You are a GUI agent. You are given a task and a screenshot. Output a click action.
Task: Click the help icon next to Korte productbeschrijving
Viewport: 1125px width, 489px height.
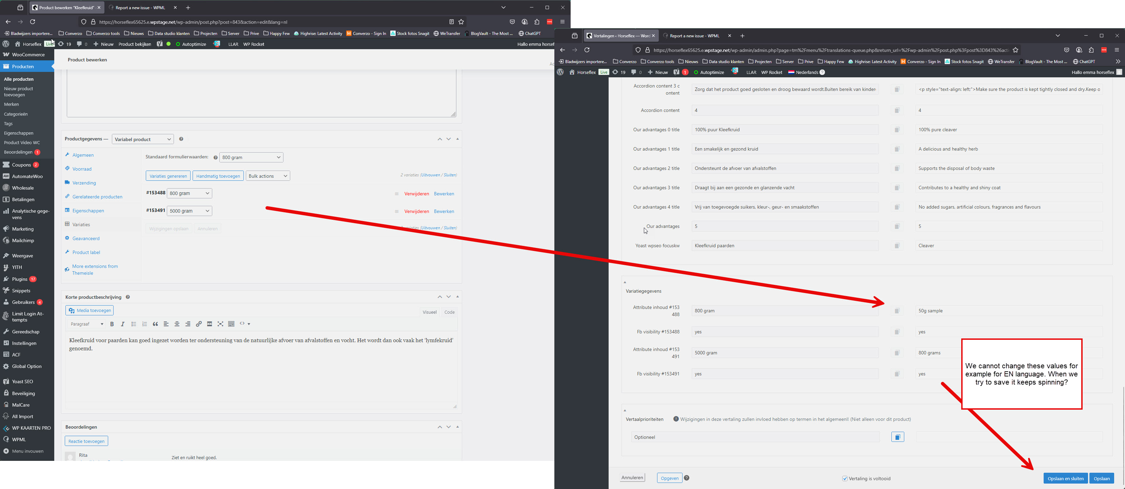[x=128, y=297]
